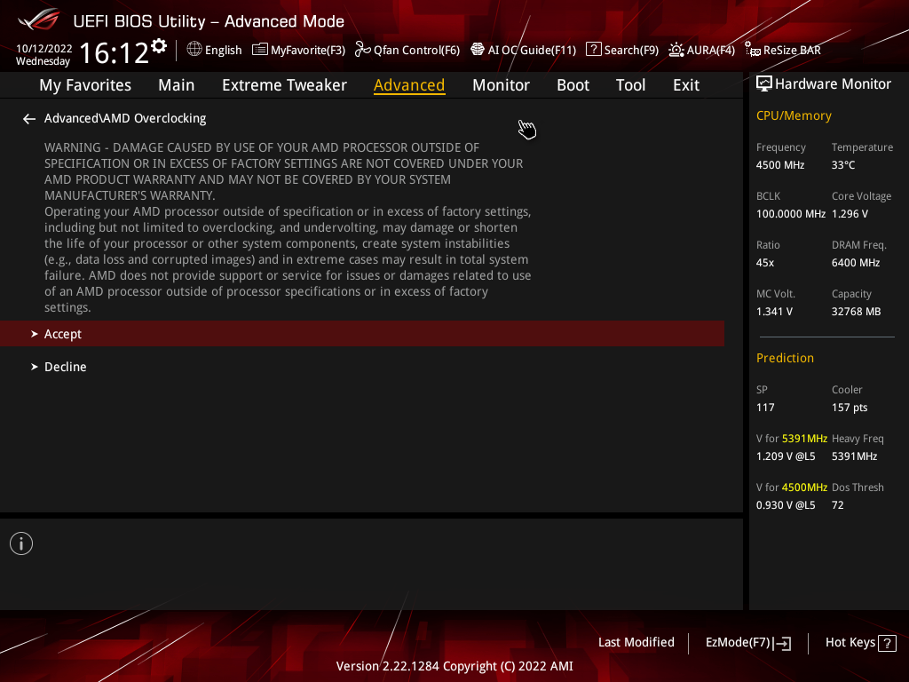This screenshot has height=682, width=909.
Task: Open the clock settings gear icon
Action: (x=159, y=46)
